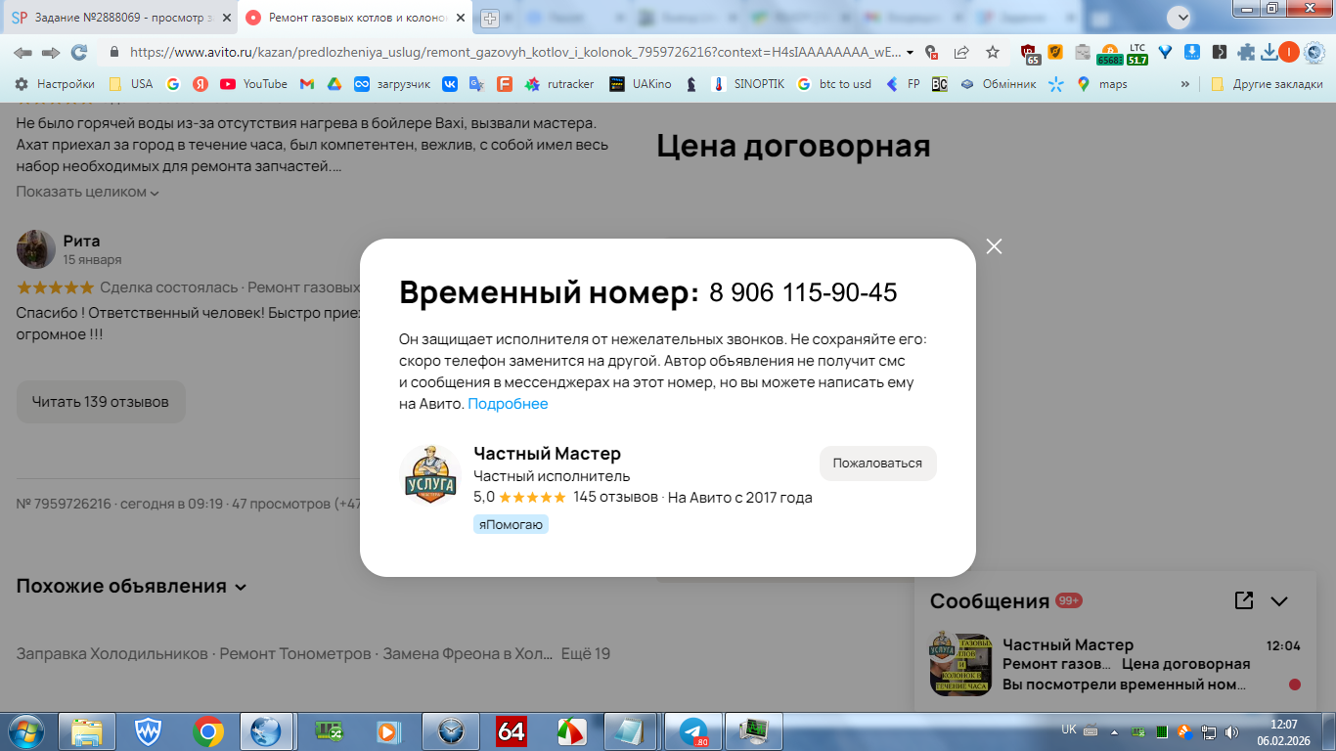The image size is (1336, 751).
Task: Open a new browser tab
Action: [x=490, y=18]
